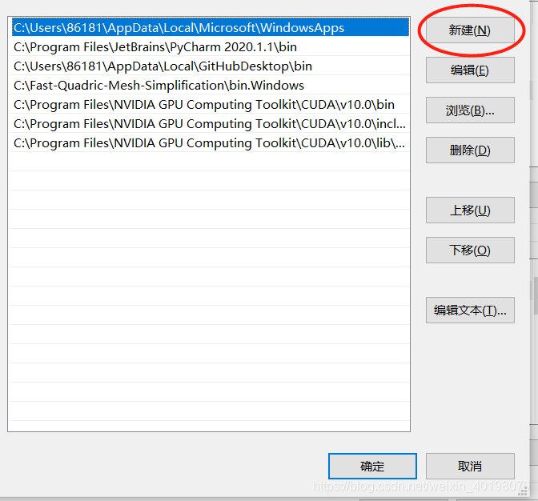This screenshot has height=501, width=538.
Task: Click the 新建(N) button
Action: pos(470,30)
